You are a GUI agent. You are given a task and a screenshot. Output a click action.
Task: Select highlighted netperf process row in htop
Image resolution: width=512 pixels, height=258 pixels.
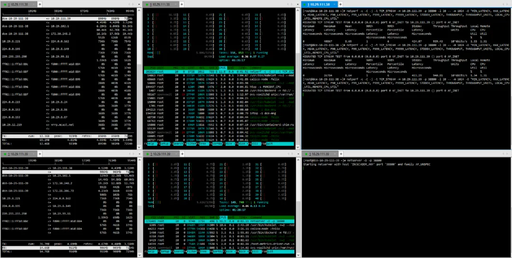(x=219, y=71)
